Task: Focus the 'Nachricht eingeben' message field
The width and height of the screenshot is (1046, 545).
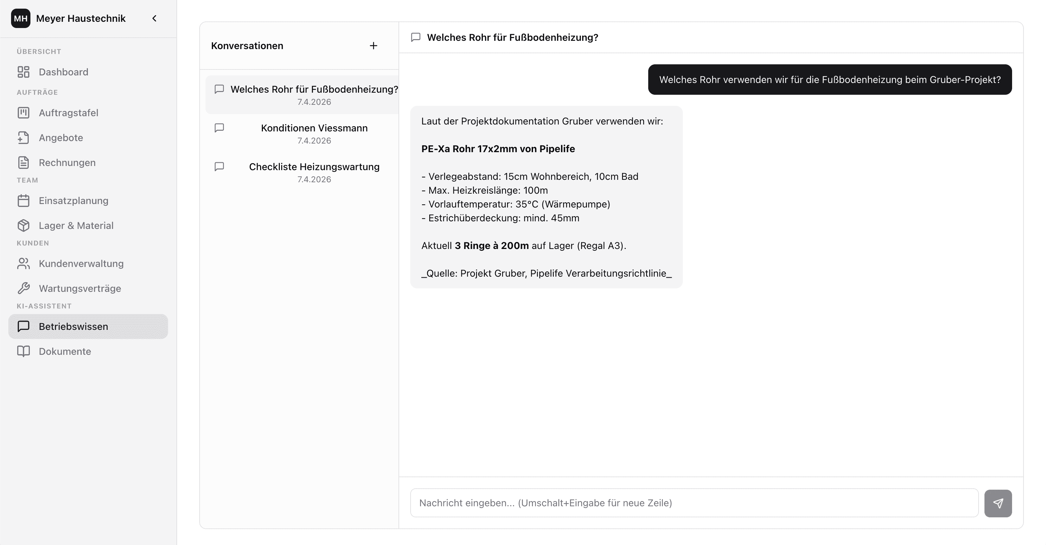Action: pyautogui.click(x=694, y=503)
